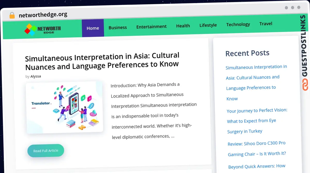The width and height of the screenshot is (310, 173).
Task: Click author name Alyssa
Action: (x=36, y=76)
